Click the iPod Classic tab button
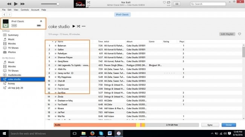 (x=122, y=15)
